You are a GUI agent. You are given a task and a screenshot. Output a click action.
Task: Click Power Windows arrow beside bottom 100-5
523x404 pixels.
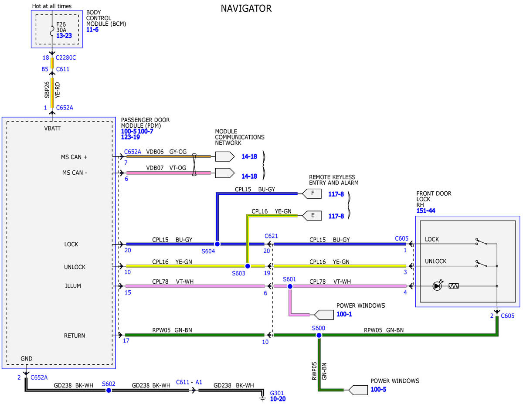(x=358, y=390)
